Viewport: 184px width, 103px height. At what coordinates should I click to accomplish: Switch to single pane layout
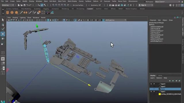coord(3,59)
